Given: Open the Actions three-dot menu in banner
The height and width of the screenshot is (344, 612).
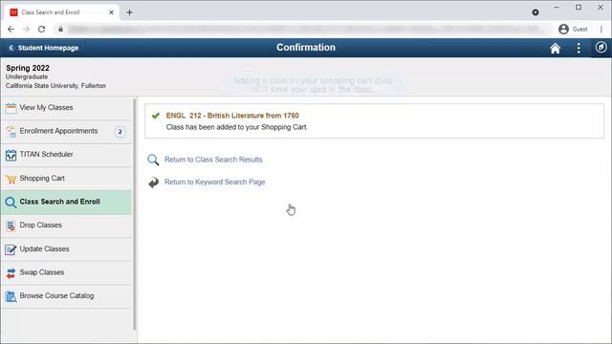Looking at the screenshot, I should pos(579,48).
